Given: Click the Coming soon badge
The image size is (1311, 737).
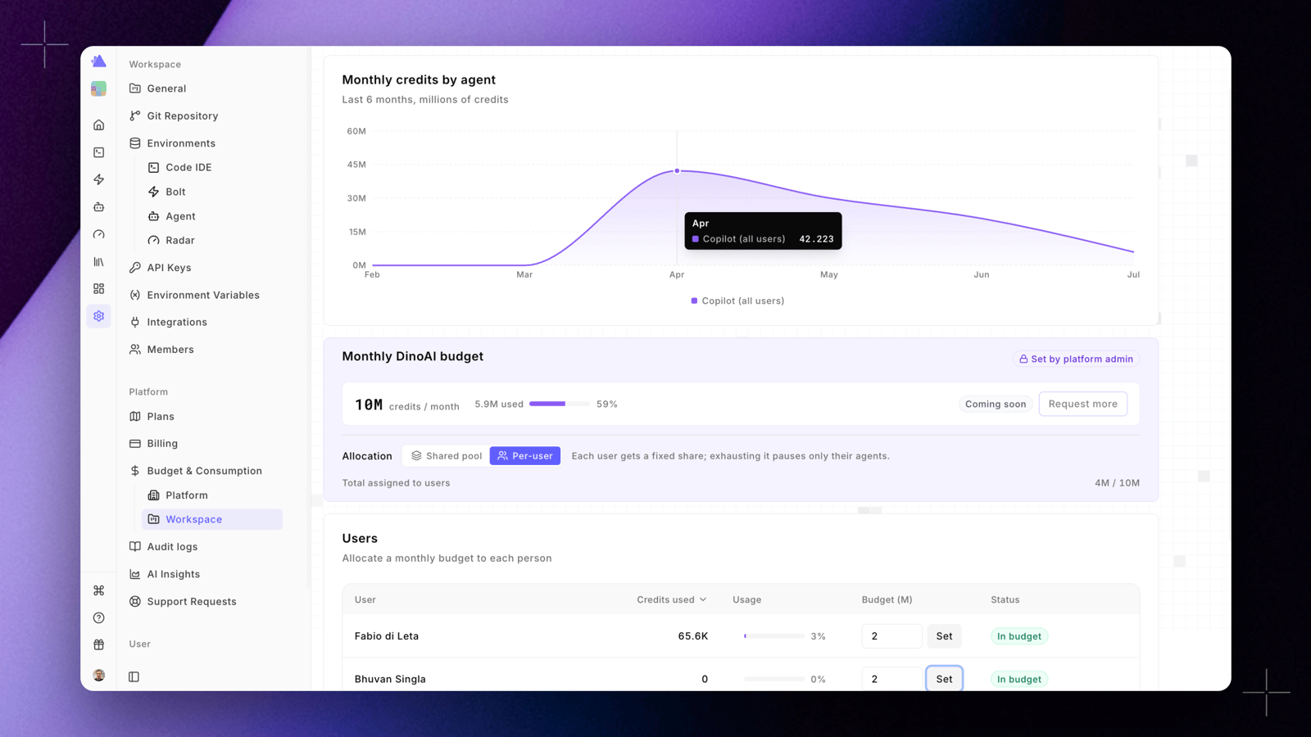Looking at the screenshot, I should coord(996,404).
